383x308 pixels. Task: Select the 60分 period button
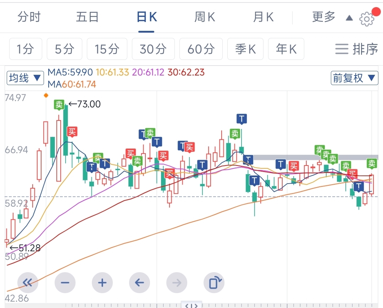click(x=201, y=49)
